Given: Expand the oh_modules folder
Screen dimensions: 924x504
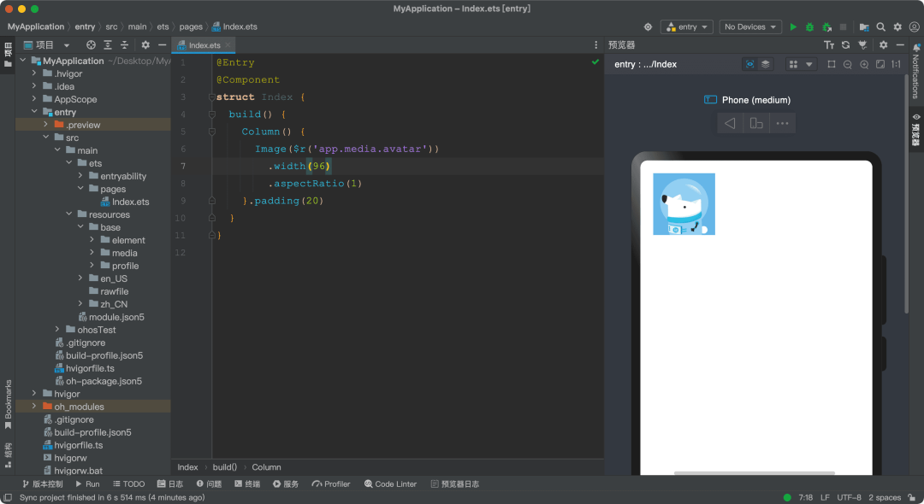Looking at the screenshot, I should [x=34, y=407].
